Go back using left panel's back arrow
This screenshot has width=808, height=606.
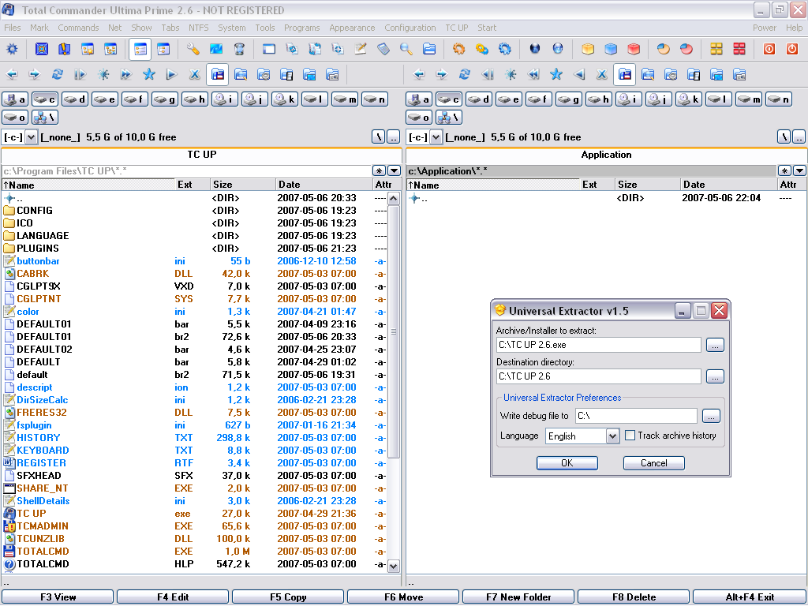pyautogui.click(x=12, y=75)
